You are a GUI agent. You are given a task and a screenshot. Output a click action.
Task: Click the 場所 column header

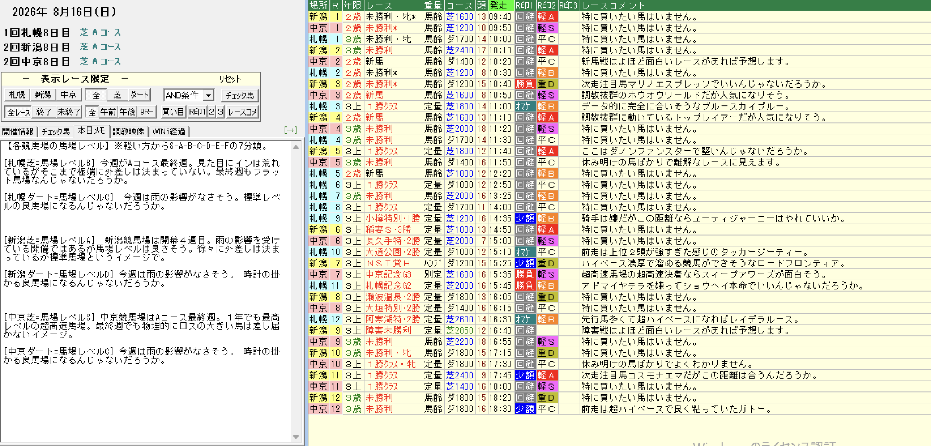point(318,5)
